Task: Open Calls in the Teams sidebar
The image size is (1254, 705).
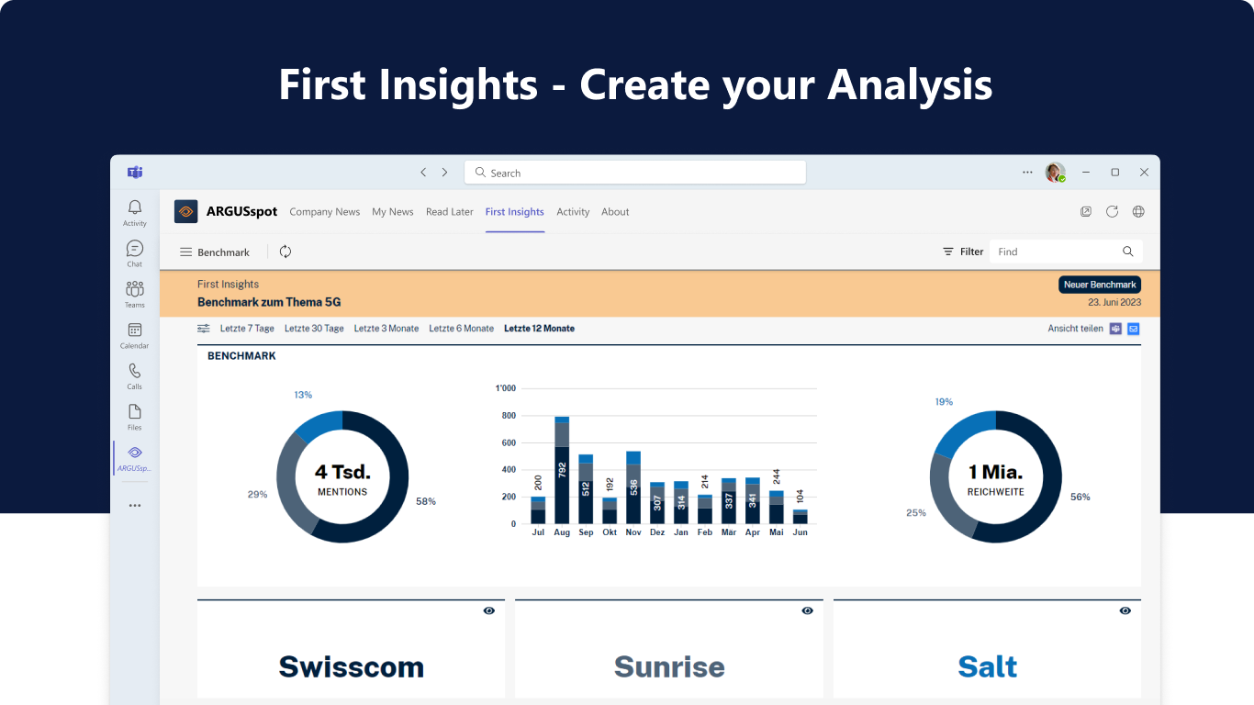Action: click(135, 375)
